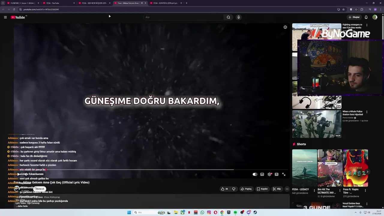Open the YouTube account avatar menu
The width and height of the screenshot is (384, 216).
tap(375, 17)
